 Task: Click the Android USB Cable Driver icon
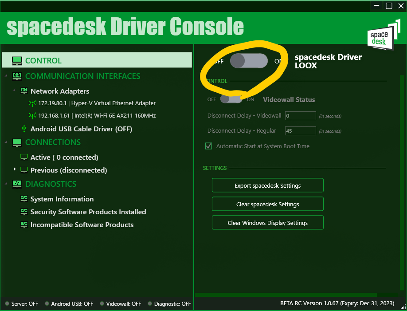(24, 129)
